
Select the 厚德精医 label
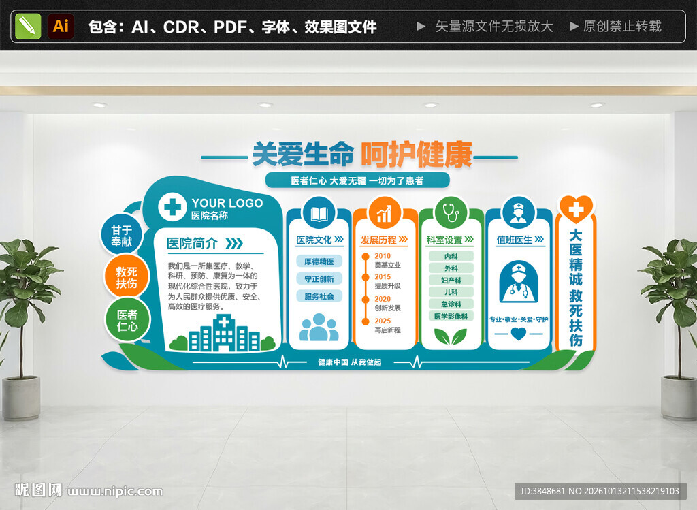pyautogui.click(x=319, y=261)
